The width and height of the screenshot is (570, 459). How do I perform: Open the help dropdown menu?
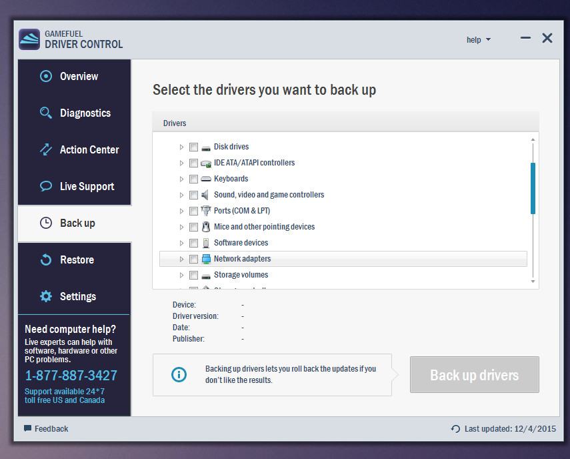478,40
